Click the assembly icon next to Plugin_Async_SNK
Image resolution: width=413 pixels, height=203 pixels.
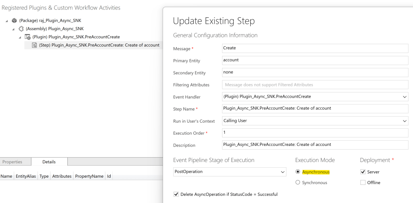[x=21, y=29]
